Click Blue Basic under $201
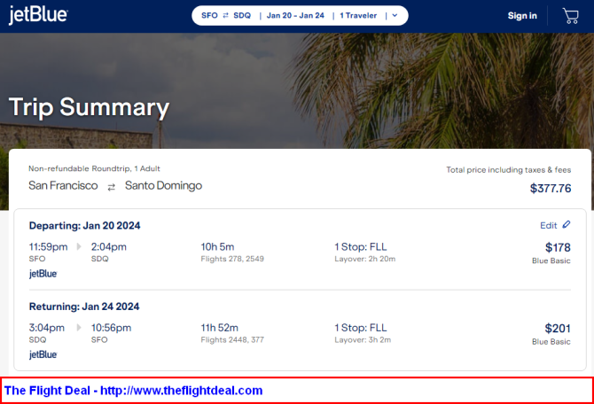 pyautogui.click(x=551, y=342)
